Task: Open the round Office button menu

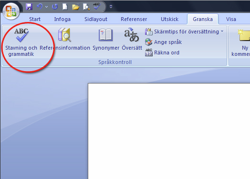Action: point(11,11)
